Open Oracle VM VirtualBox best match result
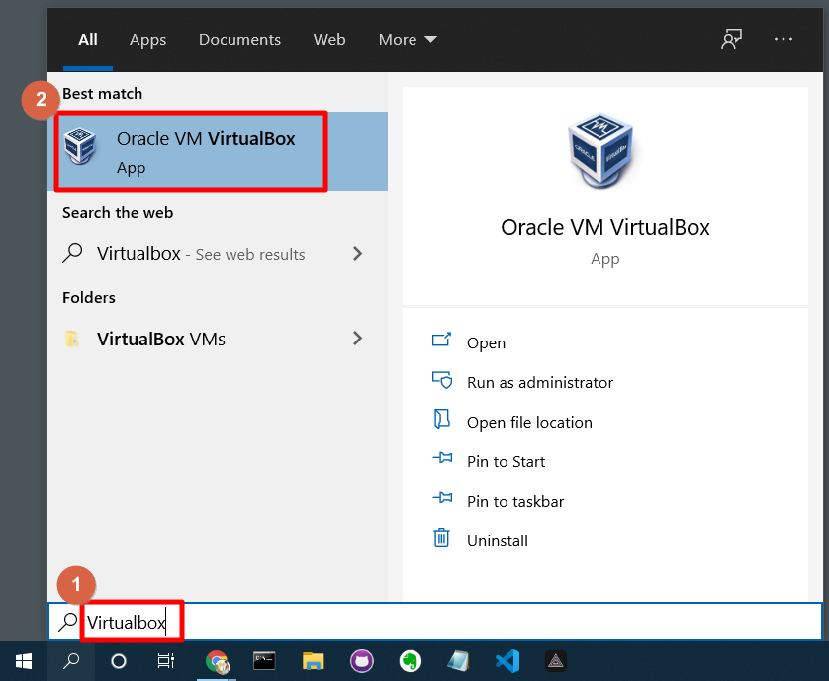 pos(218,151)
